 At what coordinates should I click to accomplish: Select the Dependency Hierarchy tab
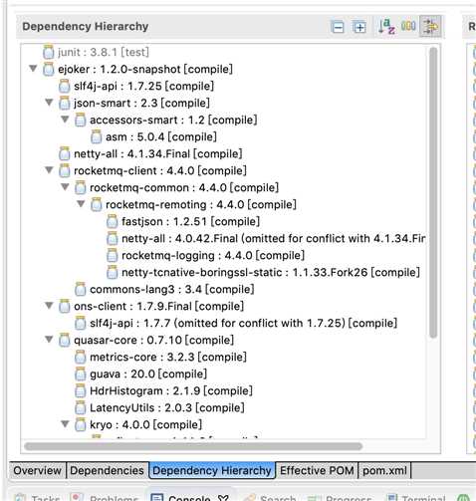point(212,470)
